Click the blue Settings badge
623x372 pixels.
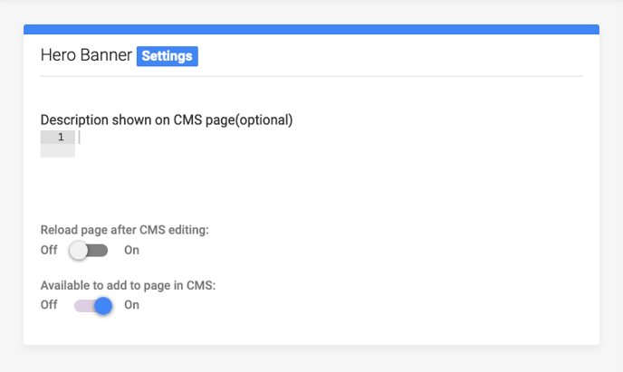tap(168, 56)
